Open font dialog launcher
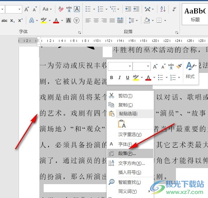 pyautogui.click(x=79, y=32)
